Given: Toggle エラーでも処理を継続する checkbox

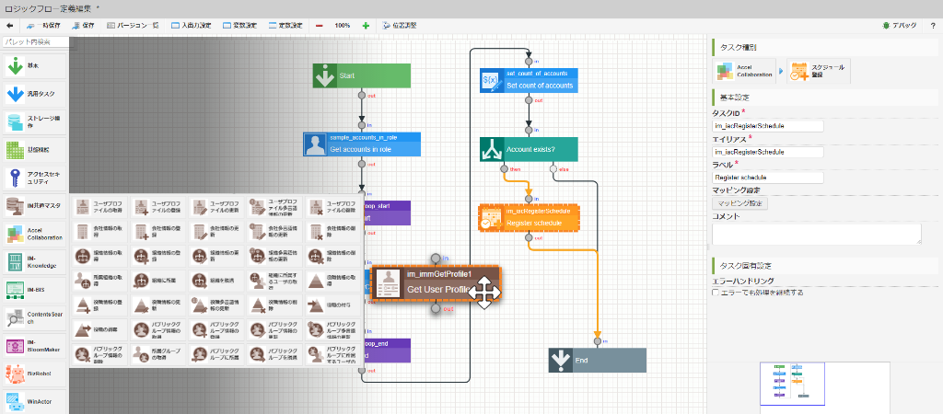Looking at the screenshot, I should (x=716, y=293).
